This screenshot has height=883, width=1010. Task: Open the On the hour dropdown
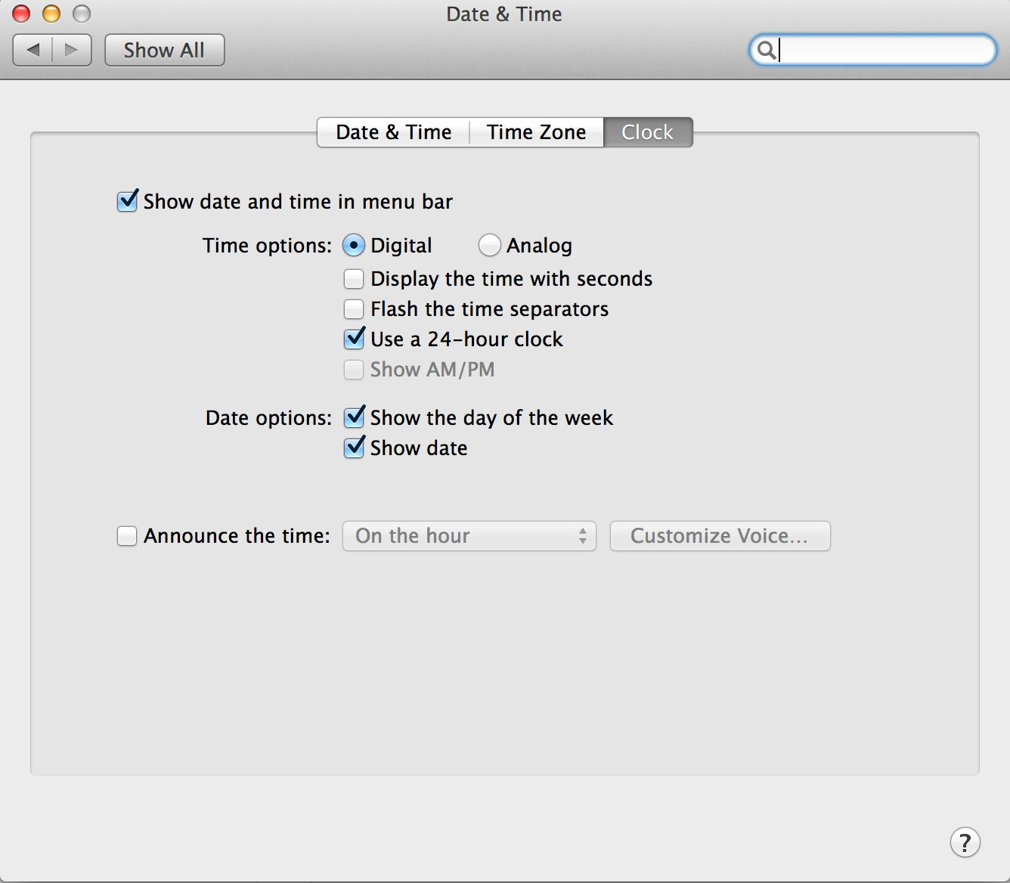pos(468,536)
